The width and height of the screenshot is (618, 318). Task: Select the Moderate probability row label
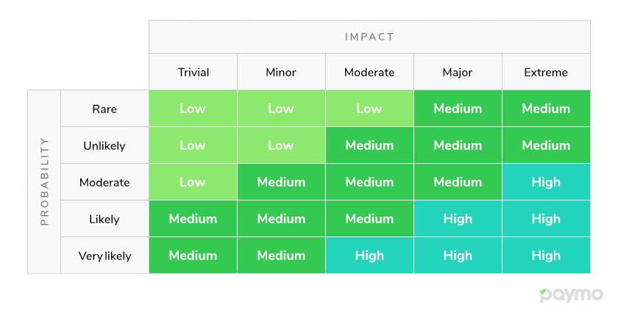coord(104,182)
